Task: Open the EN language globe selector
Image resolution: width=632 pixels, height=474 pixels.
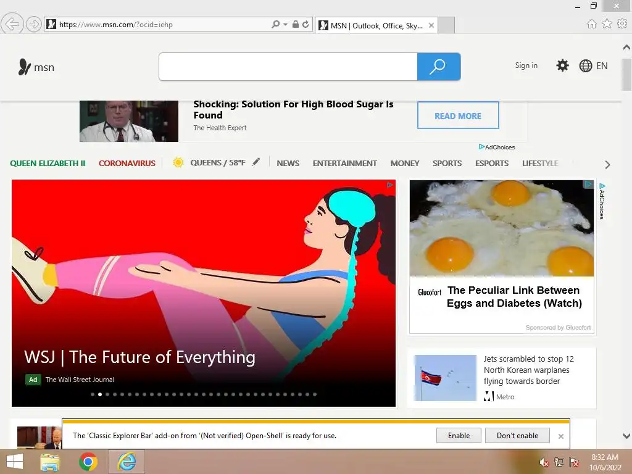Action: (x=593, y=65)
